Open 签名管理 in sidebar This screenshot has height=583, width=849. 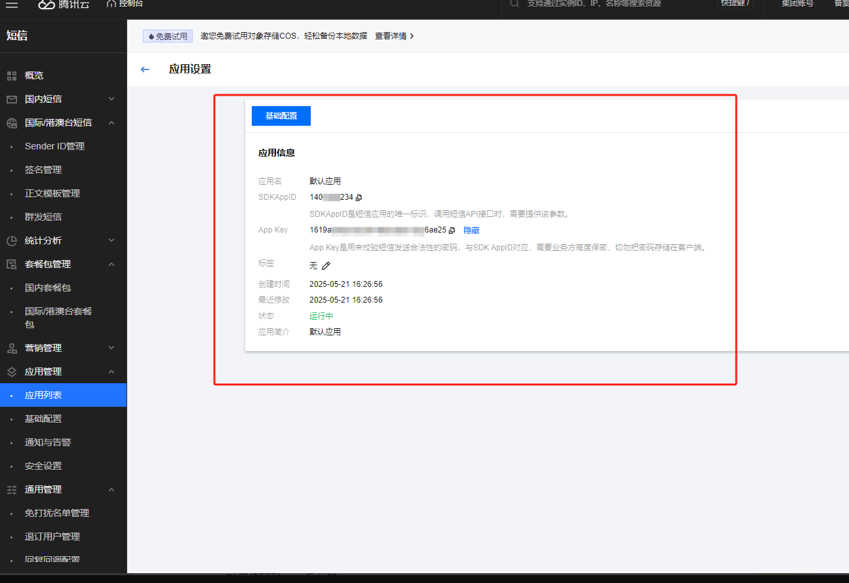pyautogui.click(x=43, y=170)
